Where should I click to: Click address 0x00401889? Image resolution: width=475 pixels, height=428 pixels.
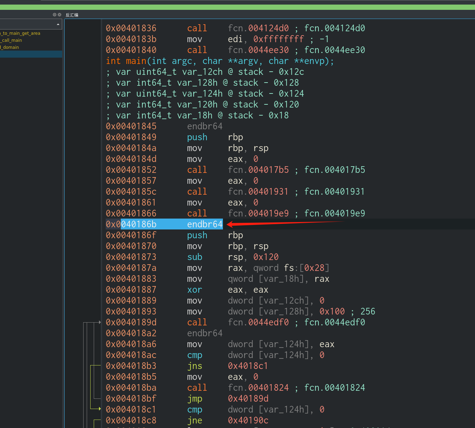click(131, 300)
